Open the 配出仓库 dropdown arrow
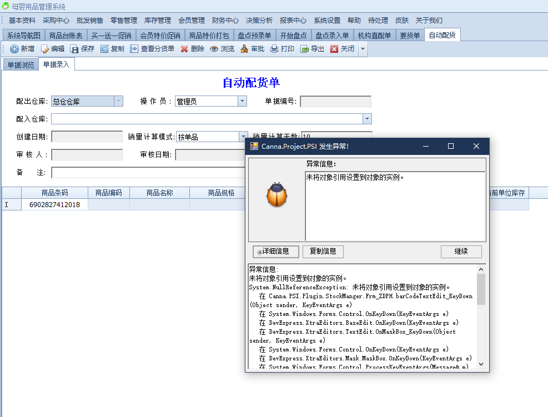Image resolution: width=548 pixels, height=417 pixels. click(118, 101)
